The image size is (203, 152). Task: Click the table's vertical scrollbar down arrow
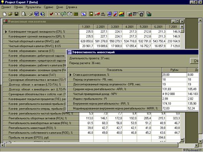(x=182, y=140)
